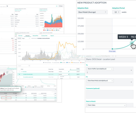Click the story tooltip about per-store sales
This screenshot has width=136, height=113.
tap(11, 89)
